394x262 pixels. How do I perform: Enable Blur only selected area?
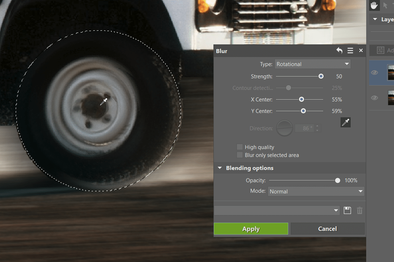(240, 155)
